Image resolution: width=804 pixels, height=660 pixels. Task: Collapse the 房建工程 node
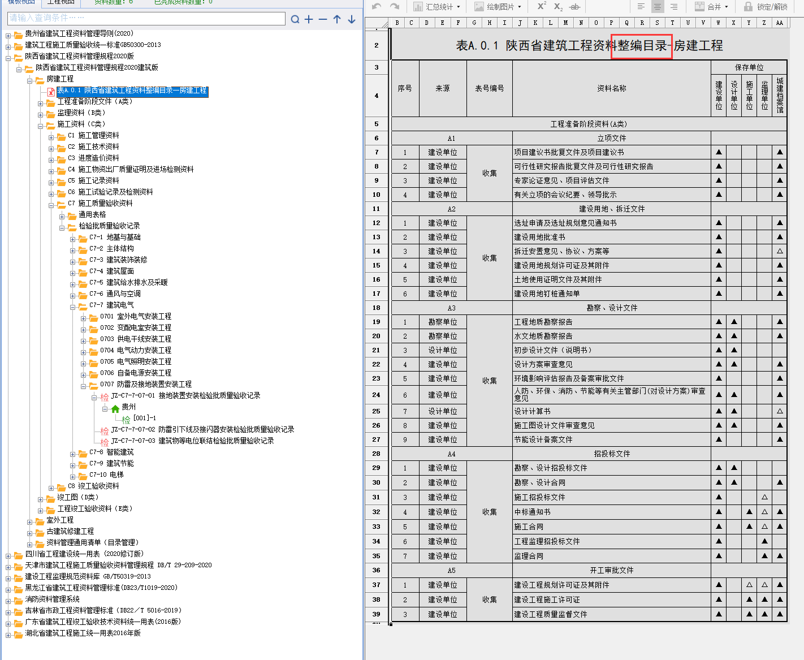29,80
